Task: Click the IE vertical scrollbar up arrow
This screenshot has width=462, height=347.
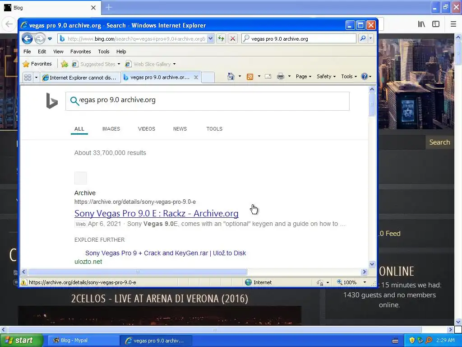Action: (372, 89)
